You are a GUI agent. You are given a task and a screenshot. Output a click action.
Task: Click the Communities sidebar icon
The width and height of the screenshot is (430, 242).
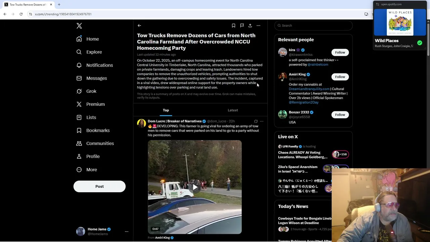click(79, 144)
